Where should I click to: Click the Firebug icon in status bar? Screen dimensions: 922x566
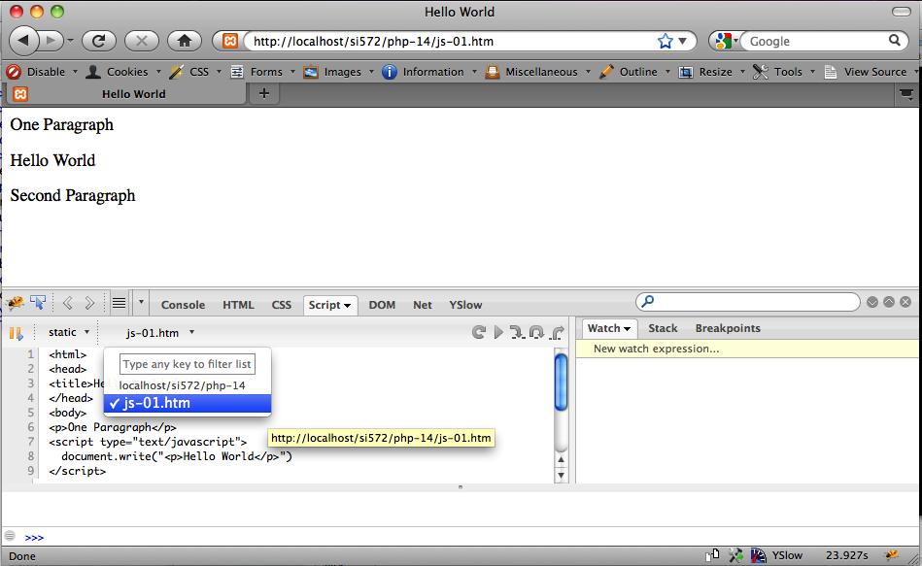click(x=892, y=554)
